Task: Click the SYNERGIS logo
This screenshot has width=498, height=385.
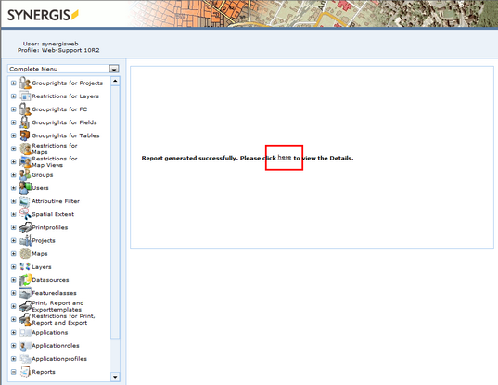Action: click(43, 15)
